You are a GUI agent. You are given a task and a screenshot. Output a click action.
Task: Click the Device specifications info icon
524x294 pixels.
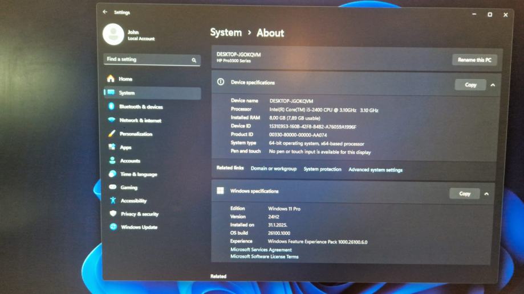(221, 82)
